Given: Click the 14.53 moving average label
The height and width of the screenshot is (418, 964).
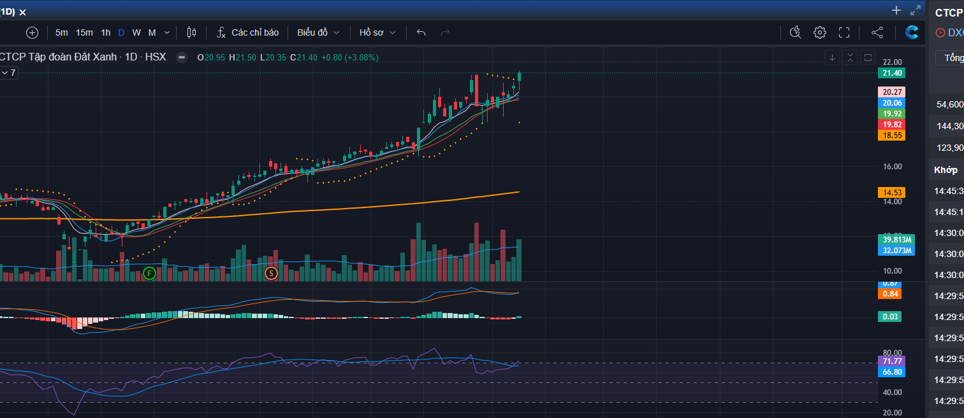Looking at the screenshot, I should point(893,192).
